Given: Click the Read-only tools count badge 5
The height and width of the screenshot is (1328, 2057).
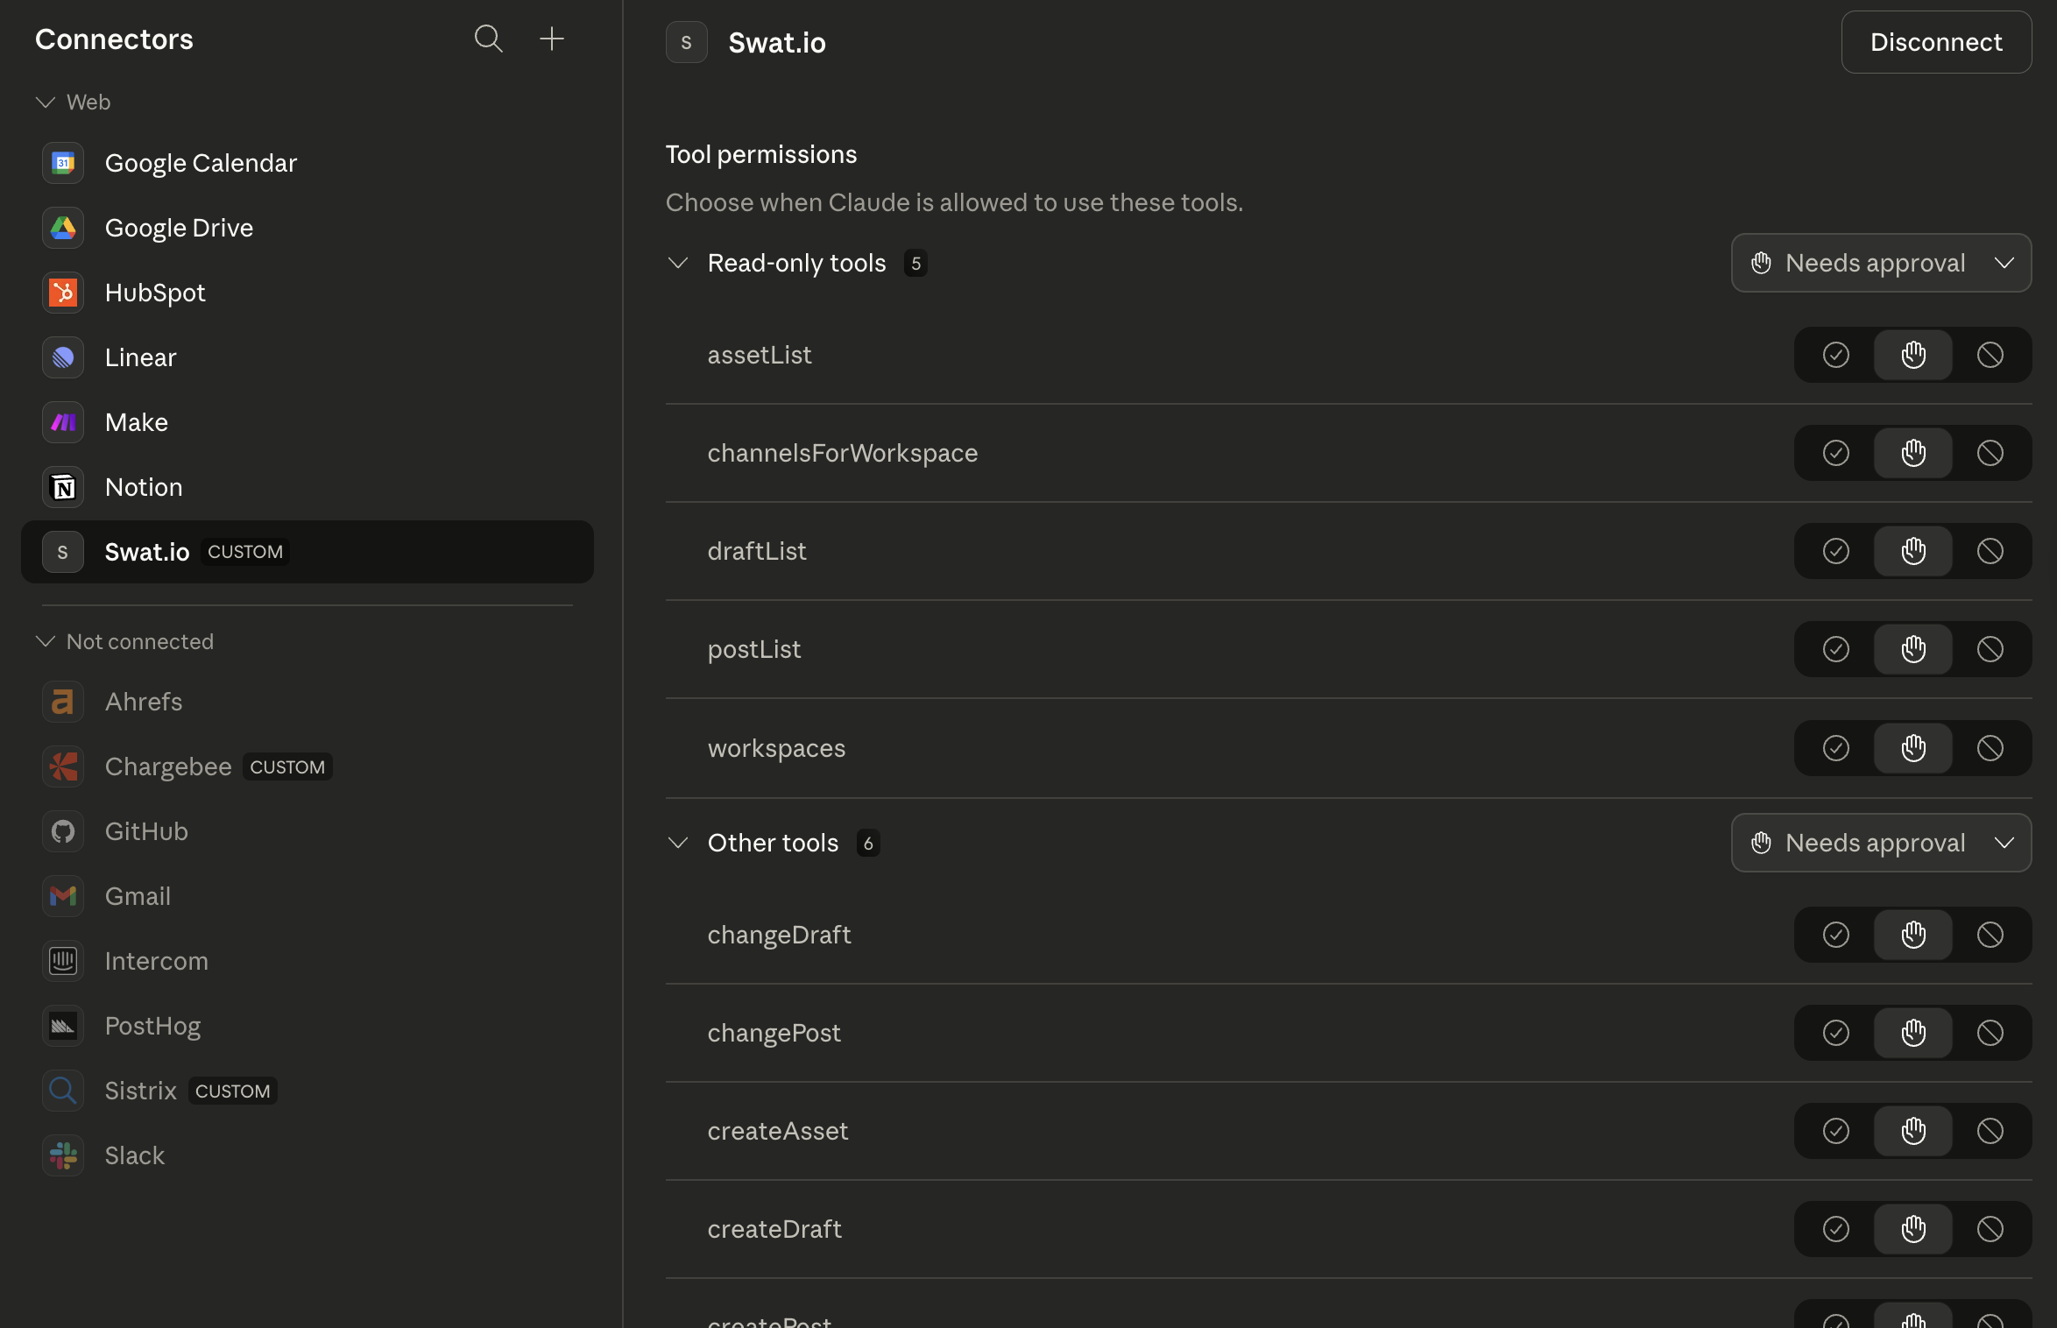Looking at the screenshot, I should (915, 263).
